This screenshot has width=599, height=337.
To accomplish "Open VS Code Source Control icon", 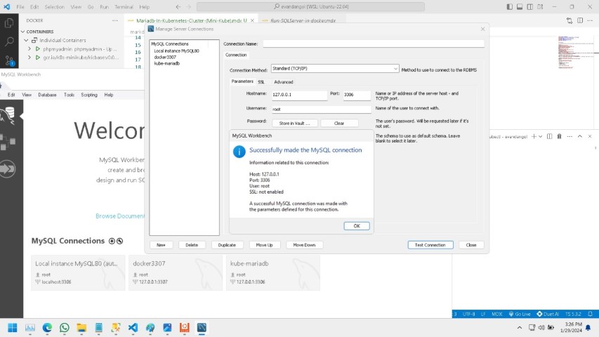I will [x=9, y=60].
